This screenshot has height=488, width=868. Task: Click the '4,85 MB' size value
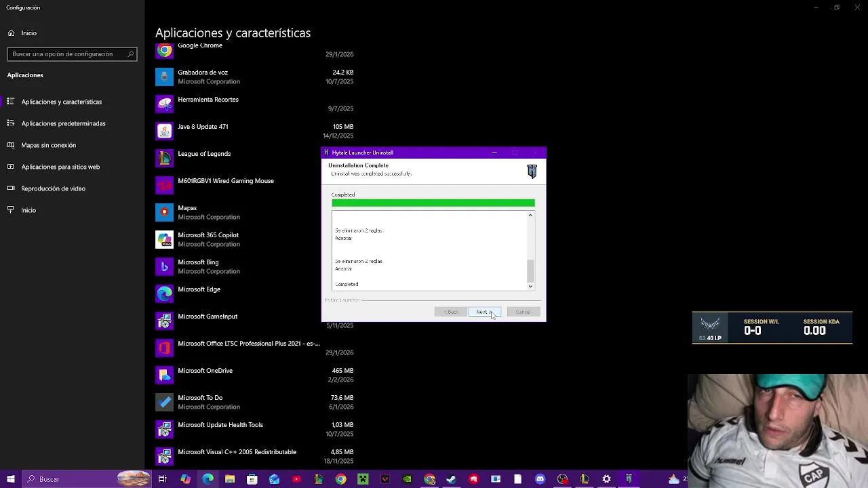(341, 452)
